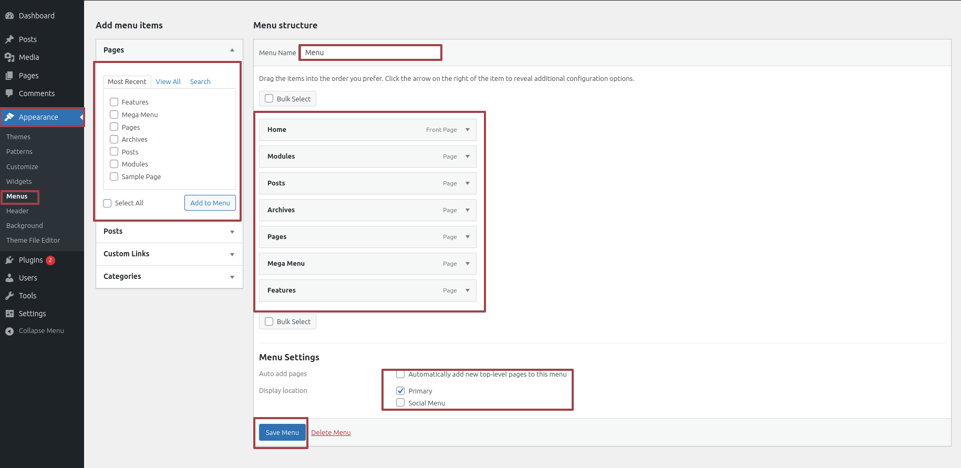961x468 pixels.
Task: Click the Pages icon in sidebar
Action: pyautogui.click(x=9, y=76)
